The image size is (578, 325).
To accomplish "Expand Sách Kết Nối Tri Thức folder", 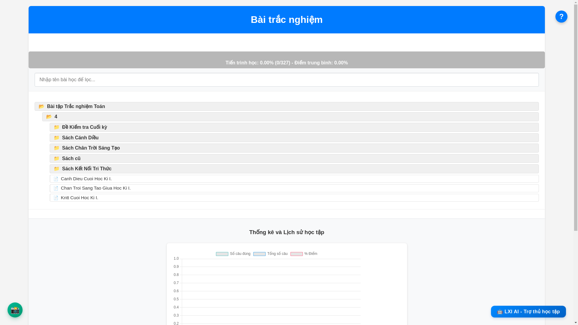I will coord(294,169).
